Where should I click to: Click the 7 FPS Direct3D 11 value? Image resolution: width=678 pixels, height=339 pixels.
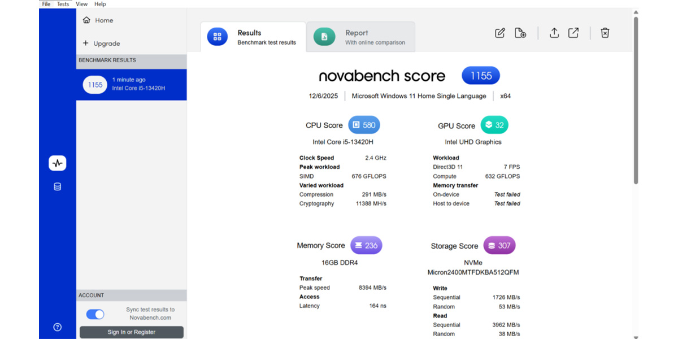click(x=511, y=167)
